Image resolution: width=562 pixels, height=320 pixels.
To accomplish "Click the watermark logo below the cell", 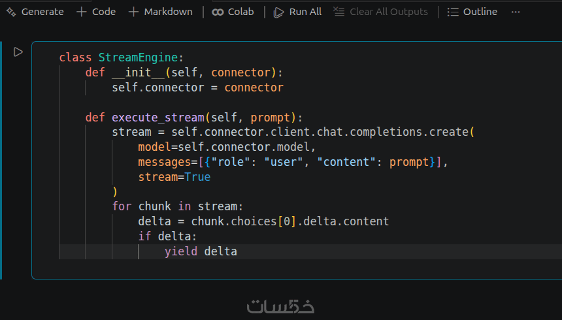I will pyautogui.click(x=280, y=306).
